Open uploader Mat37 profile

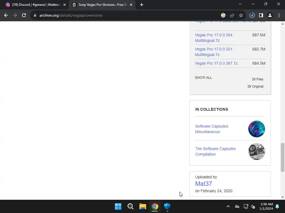pyautogui.click(x=203, y=184)
